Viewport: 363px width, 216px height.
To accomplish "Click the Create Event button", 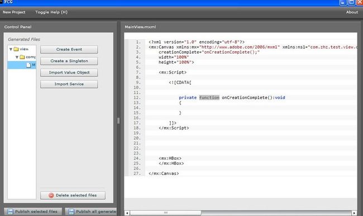I will pos(69,49).
